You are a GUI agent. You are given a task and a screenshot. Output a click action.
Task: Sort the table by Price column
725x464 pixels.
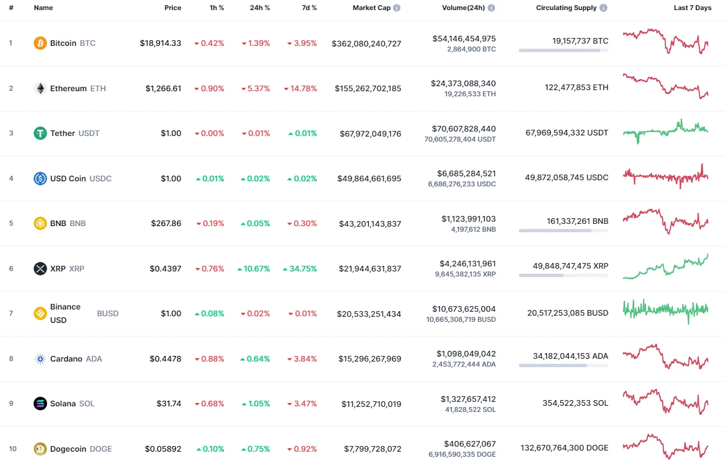click(173, 8)
